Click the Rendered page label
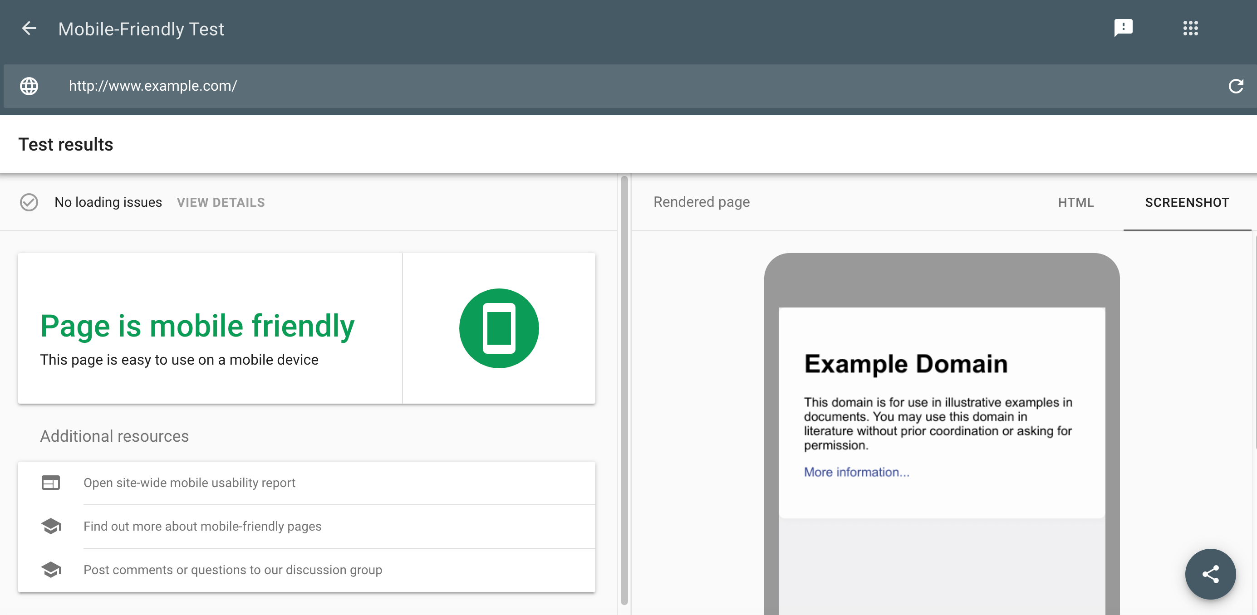 701,202
